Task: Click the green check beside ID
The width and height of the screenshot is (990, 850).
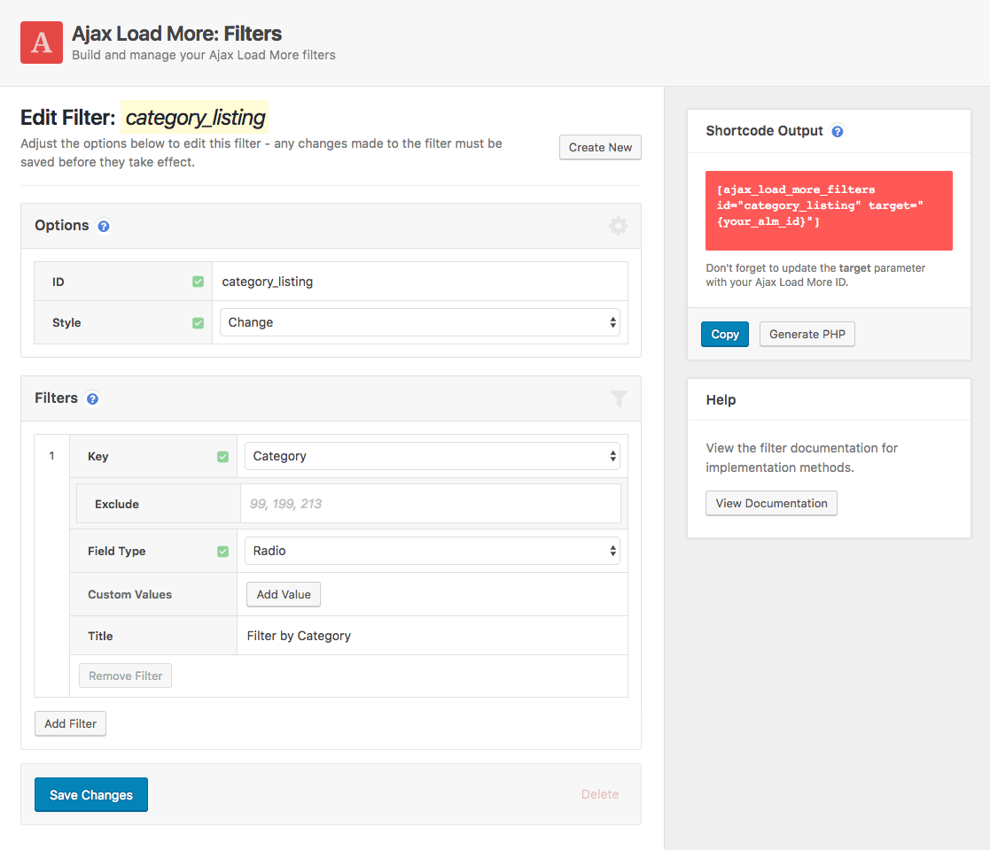Action: [x=199, y=282]
